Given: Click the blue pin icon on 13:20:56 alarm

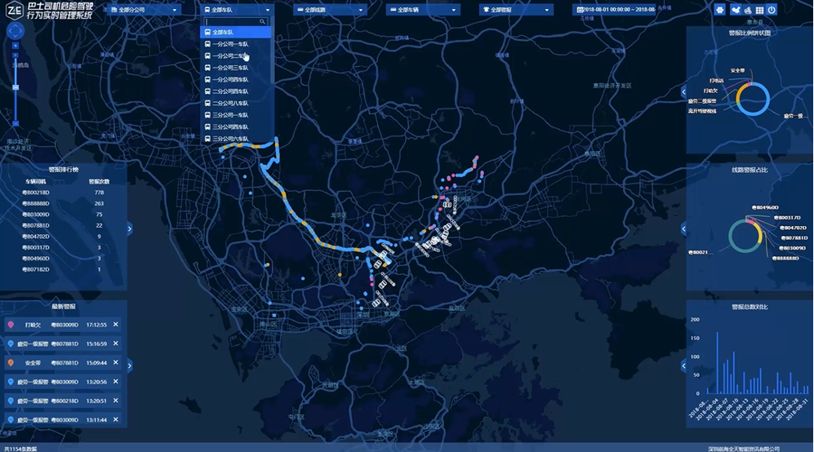Looking at the screenshot, I should click(x=11, y=382).
